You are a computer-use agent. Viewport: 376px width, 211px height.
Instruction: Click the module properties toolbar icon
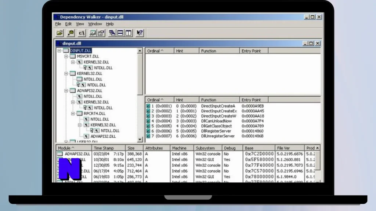[x=101, y=33]
